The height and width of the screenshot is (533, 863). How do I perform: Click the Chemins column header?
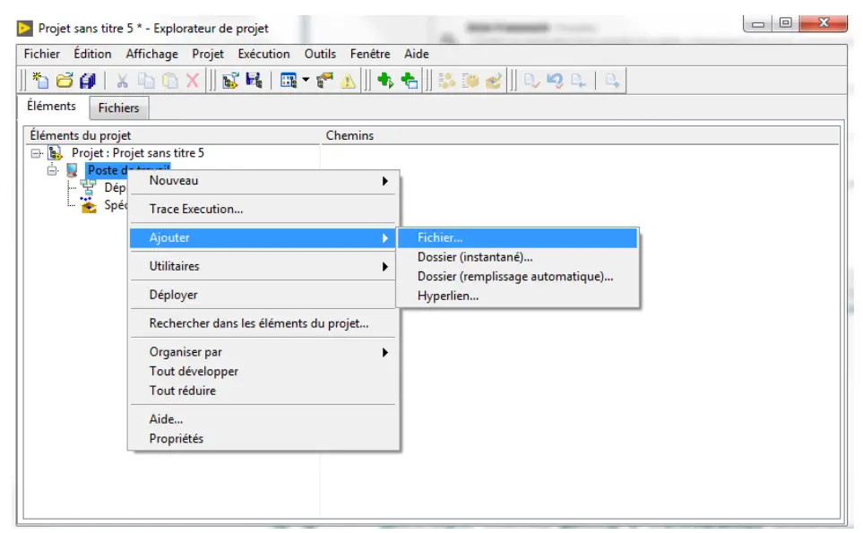click(x=580, y=135)
